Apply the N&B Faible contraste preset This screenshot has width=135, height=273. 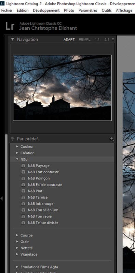tap(45, 185)
